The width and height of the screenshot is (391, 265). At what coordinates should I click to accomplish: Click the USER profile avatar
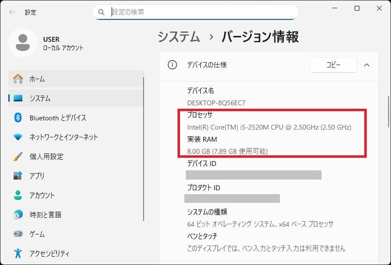(23, 43)
